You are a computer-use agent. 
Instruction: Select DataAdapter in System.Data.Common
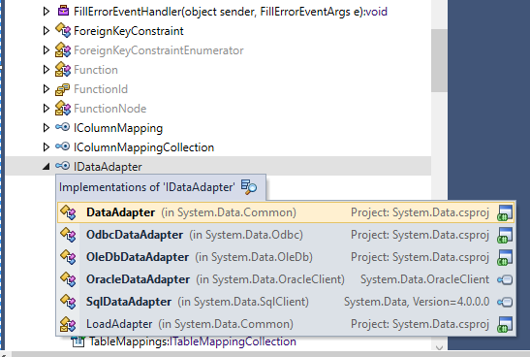(286, 212)
